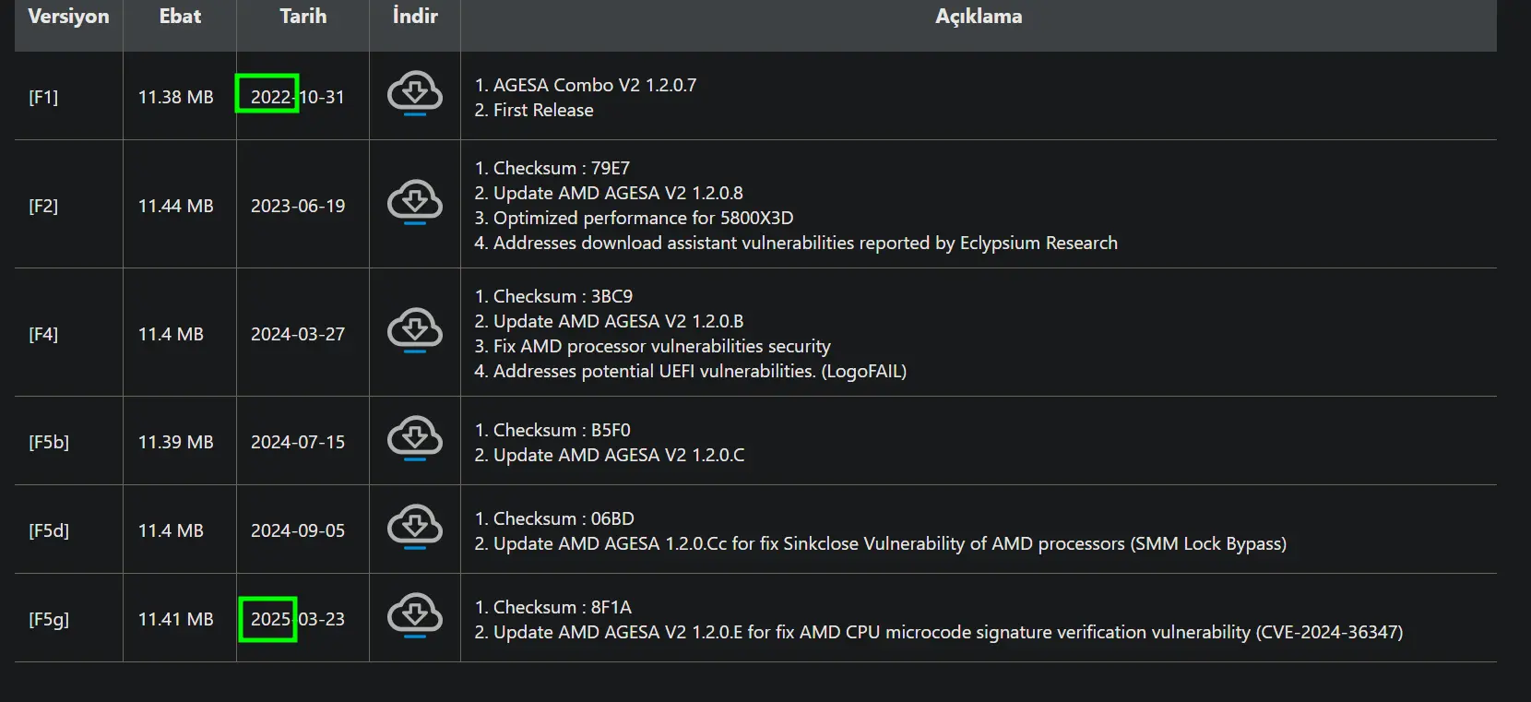The image size is (1531, 702).
Task: Click the AGESA Combo V2 1.2.0.7 line
Action: point(586,85)
